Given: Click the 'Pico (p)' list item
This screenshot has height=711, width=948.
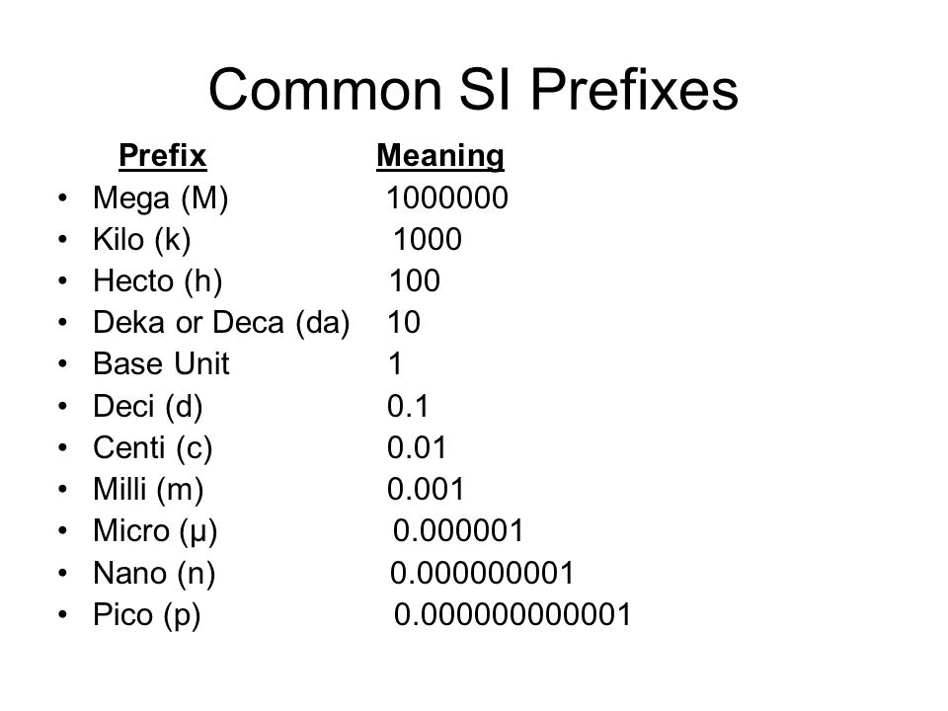Looking at the screenshot, I should [x=147, y=615].
